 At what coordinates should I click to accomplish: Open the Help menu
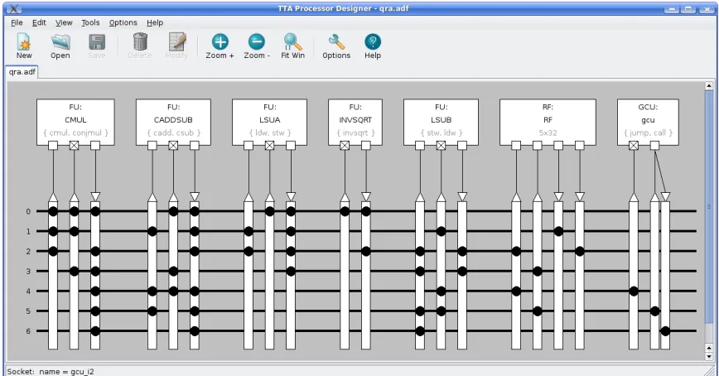point(155,22)
